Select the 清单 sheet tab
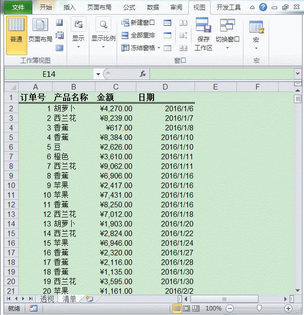The height and width of the screenshot is (315, 304). pyautogui.click(x=69, y=299)
